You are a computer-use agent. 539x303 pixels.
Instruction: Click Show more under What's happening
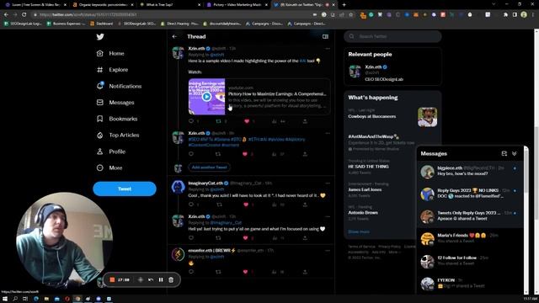coord(359,231)
